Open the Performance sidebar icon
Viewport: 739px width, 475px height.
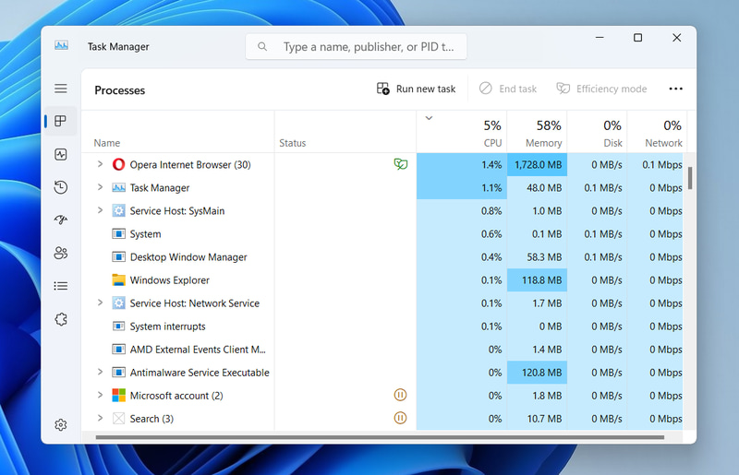click(x=61, y=154)
